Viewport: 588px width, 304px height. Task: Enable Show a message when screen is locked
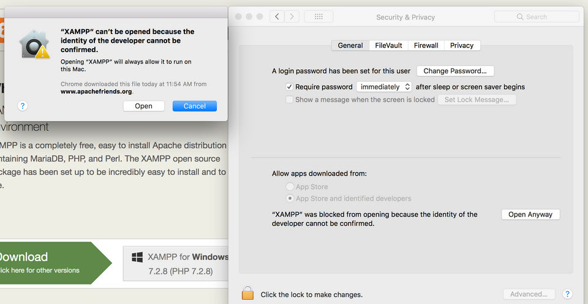pos(289,99)
